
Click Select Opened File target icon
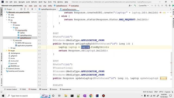click(x=21, y=9)
